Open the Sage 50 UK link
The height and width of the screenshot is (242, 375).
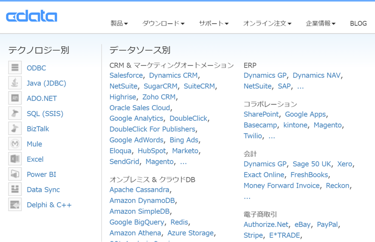pos(312,164)
